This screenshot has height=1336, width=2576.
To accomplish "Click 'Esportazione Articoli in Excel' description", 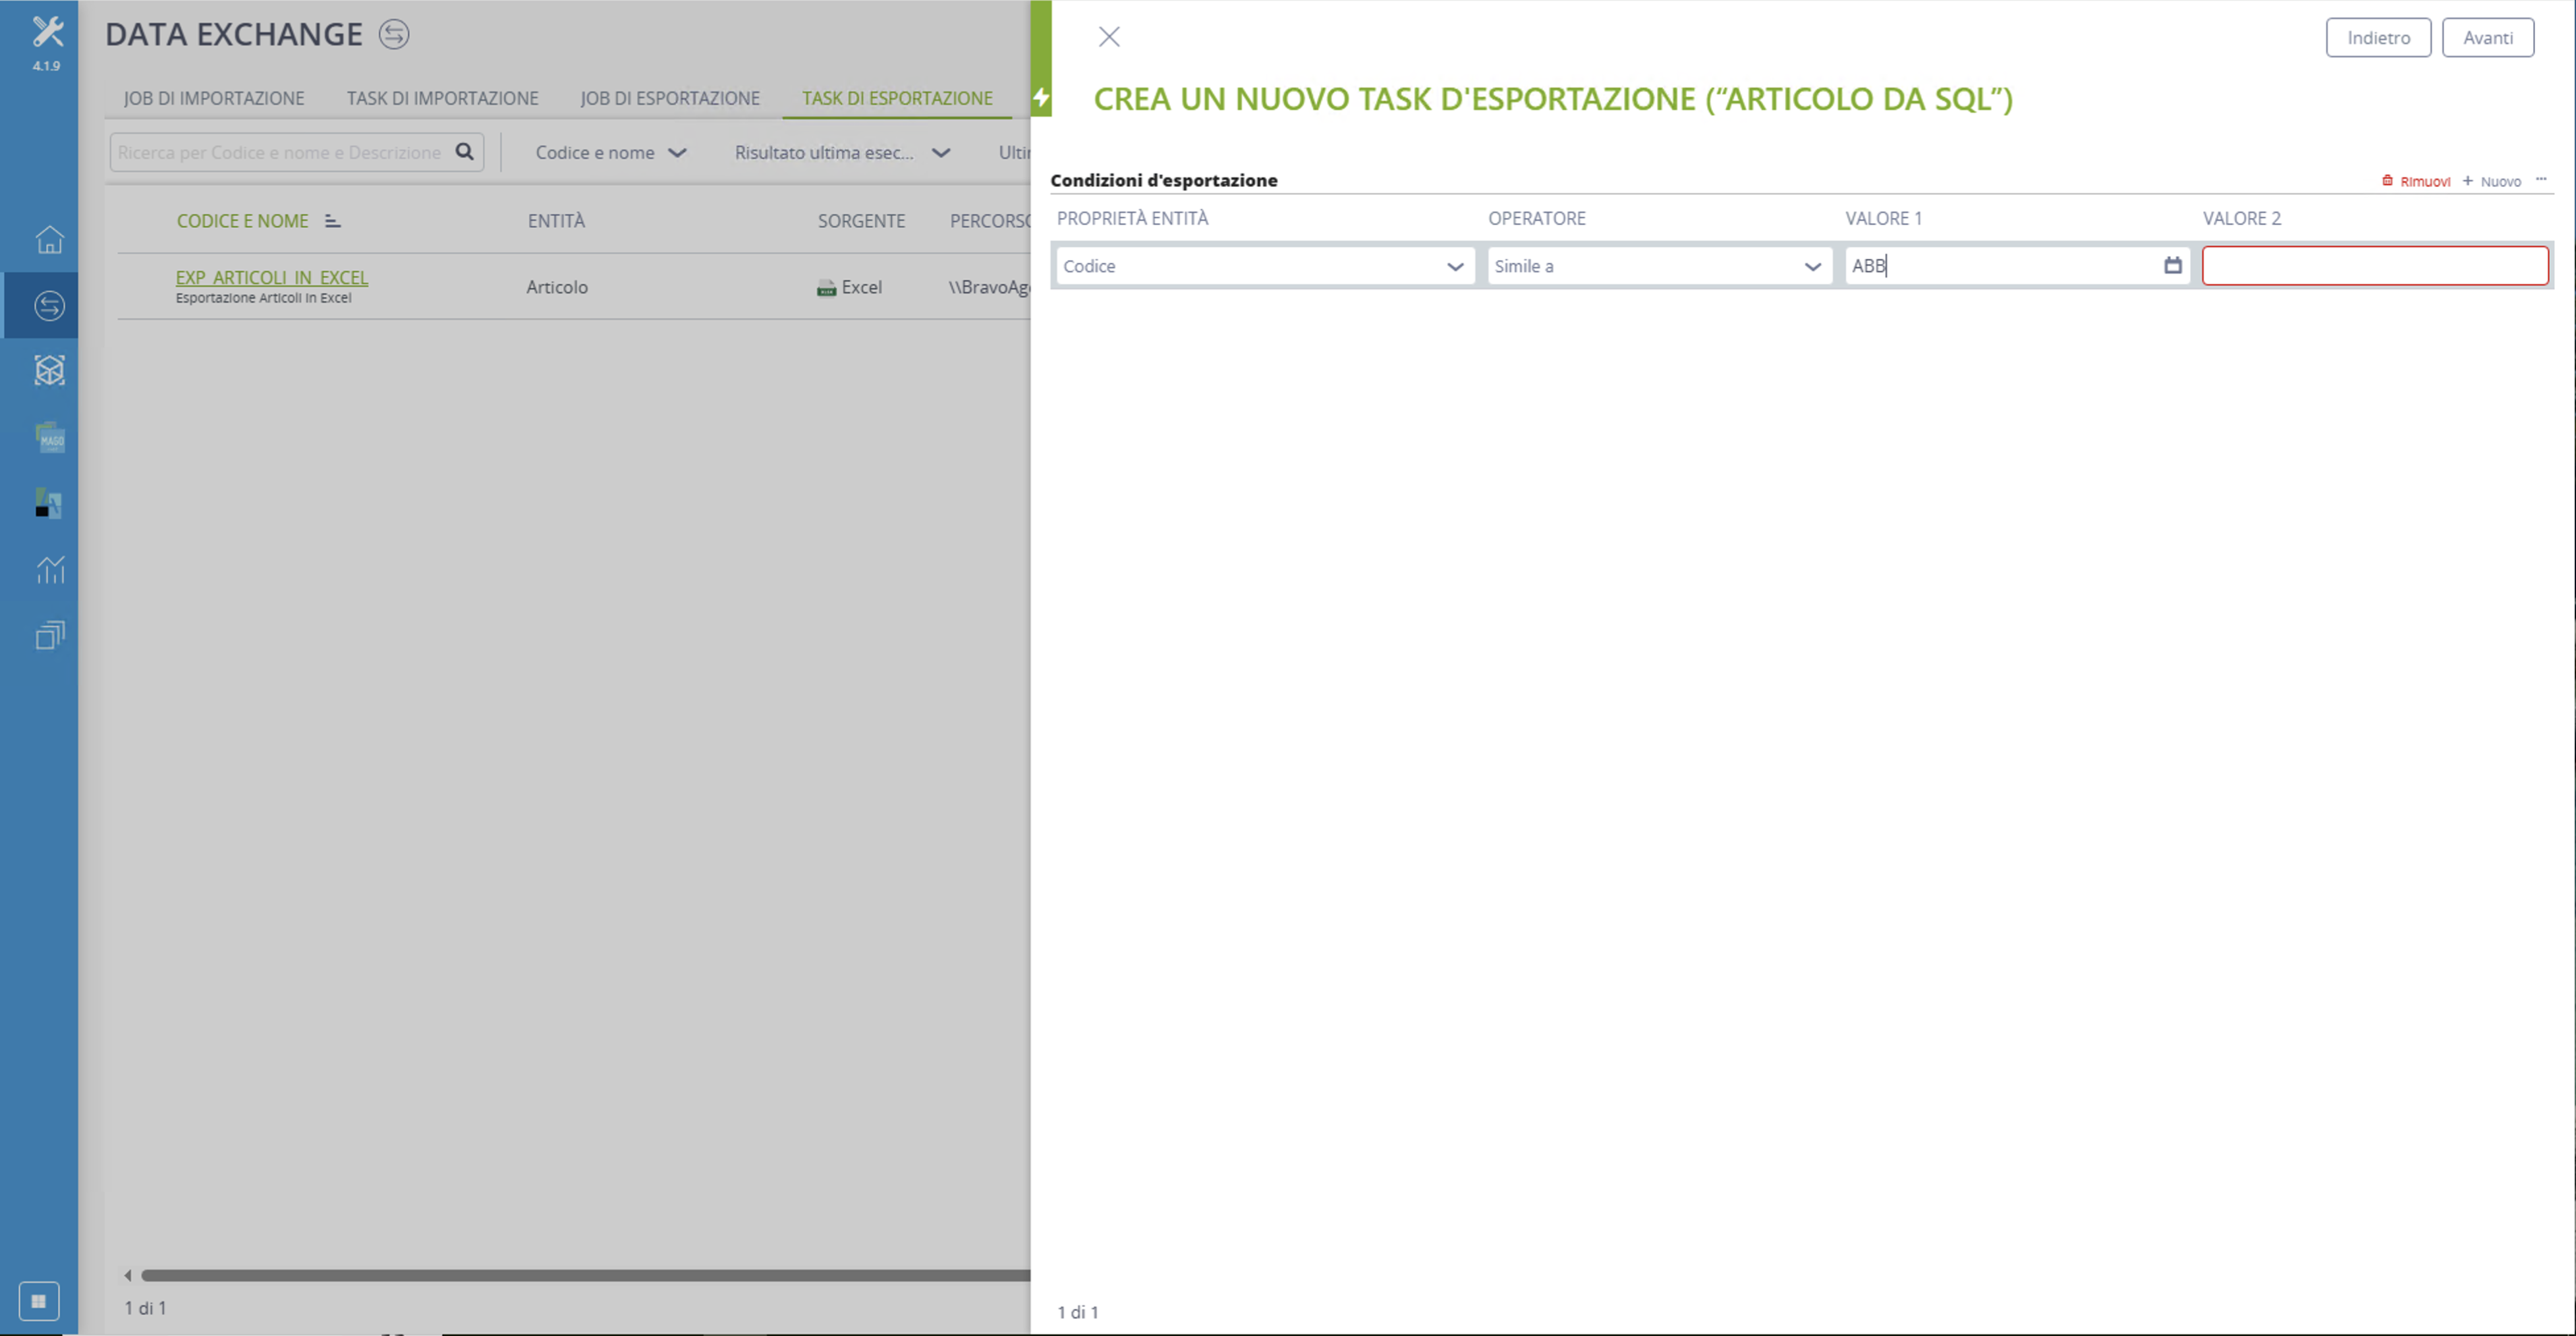I will [264, 298].
